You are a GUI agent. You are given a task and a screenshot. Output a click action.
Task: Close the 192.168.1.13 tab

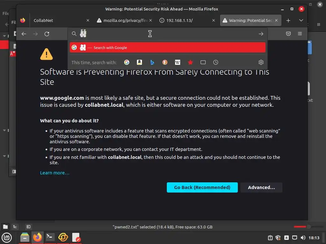coord(214,20)
